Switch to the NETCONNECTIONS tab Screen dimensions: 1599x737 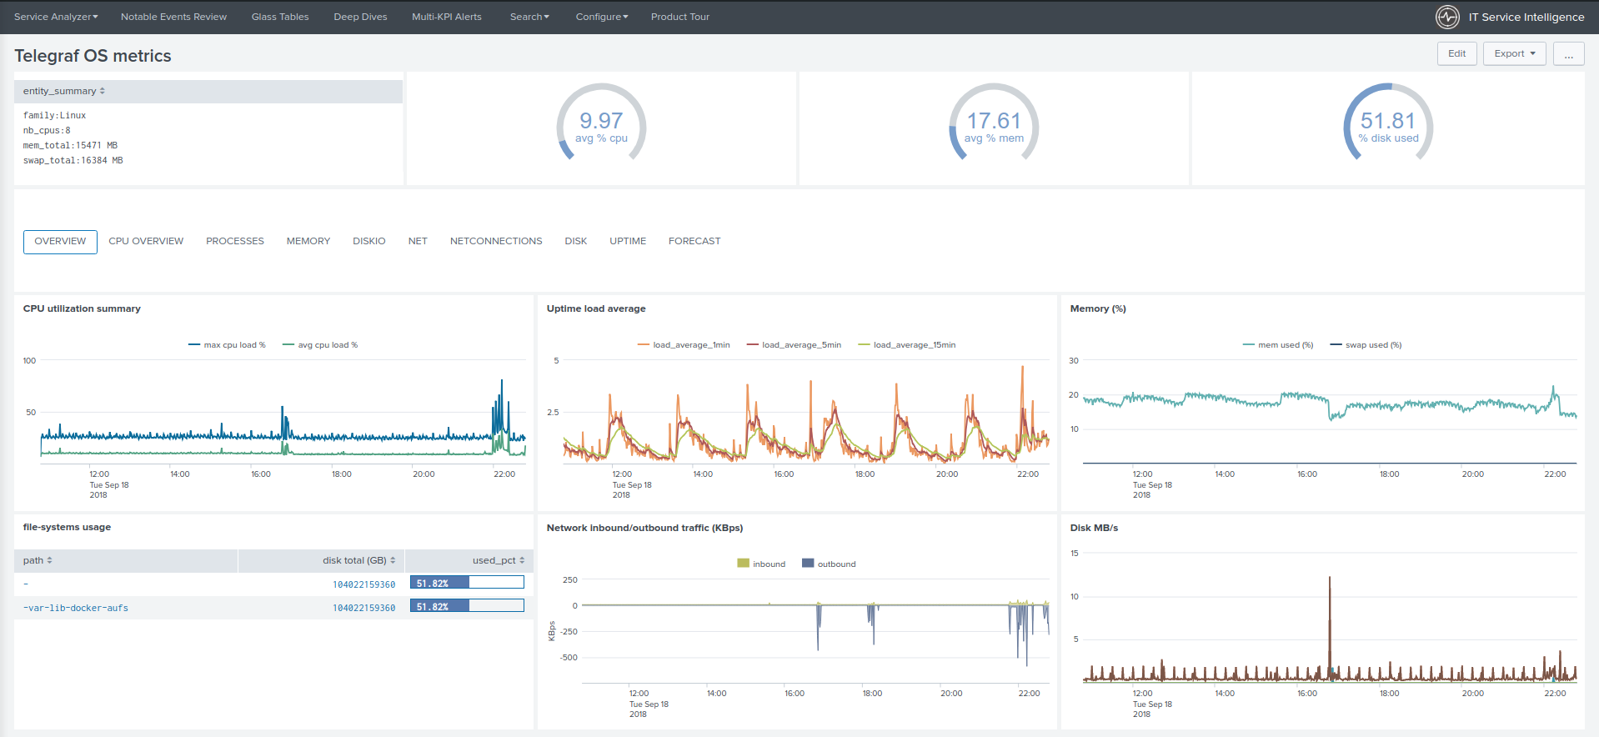[x=496, y=242]
